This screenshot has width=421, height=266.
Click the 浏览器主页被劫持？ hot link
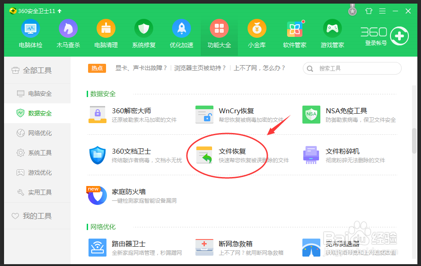click(x=200, y=68)
